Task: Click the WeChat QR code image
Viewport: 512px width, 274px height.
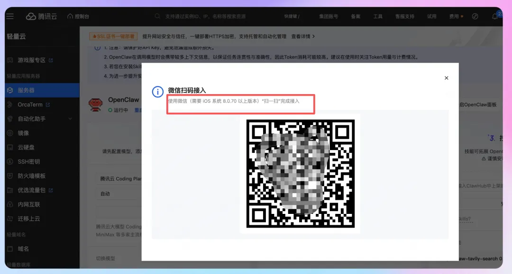Action: pyautogui.click(x=301, y=174)
